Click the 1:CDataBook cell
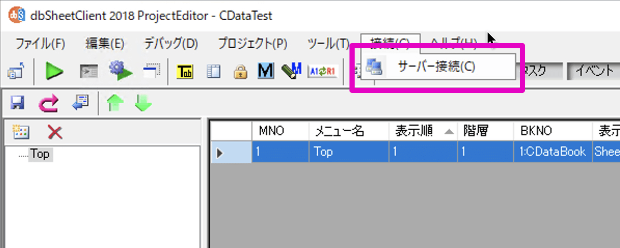 click(x=553, y=152)
